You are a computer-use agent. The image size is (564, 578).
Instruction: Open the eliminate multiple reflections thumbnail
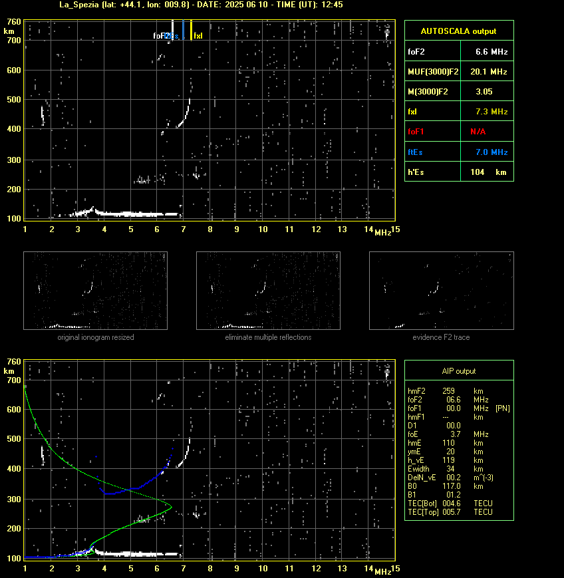(x=268, y=291)
